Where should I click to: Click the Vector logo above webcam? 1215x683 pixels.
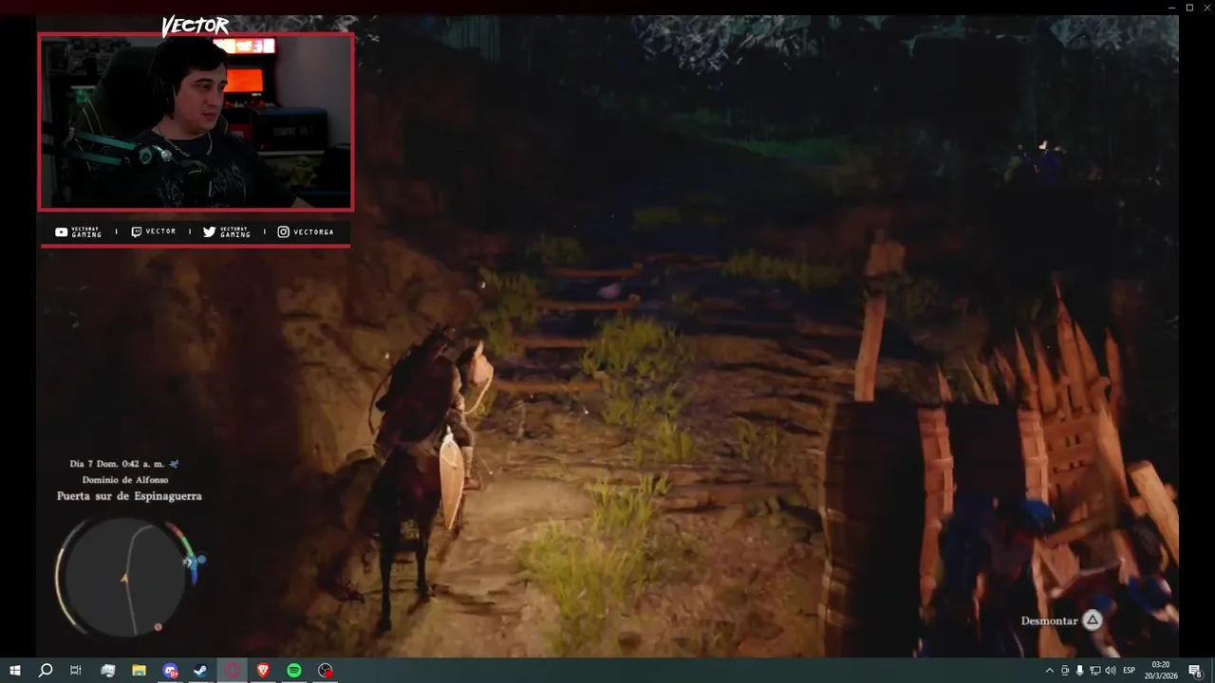[195, 26]
